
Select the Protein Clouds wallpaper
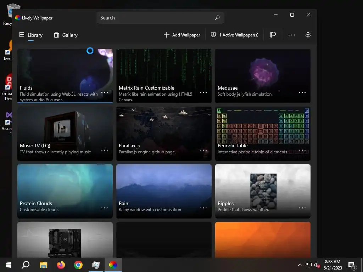(65, 191)
